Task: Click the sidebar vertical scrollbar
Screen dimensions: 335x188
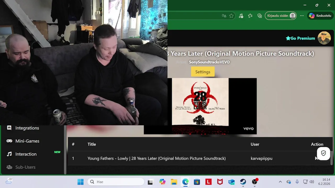Action: 65,150
